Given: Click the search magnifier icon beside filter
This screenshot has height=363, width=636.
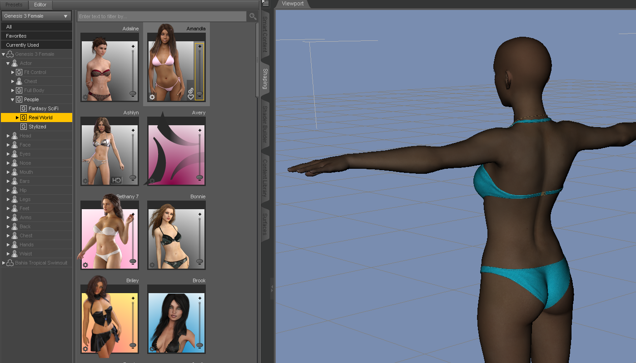Looking at the screenshot, I should click(x=253, y=16).
